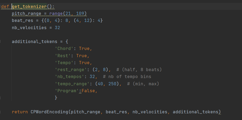The width and height of the screenshot is (242, 120).
Task: Click the 'tempo_range' dictionary key
Action: point(72,84)
